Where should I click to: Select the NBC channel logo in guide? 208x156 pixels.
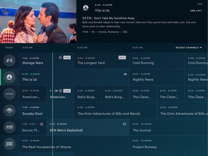click(x=9, y=77)
